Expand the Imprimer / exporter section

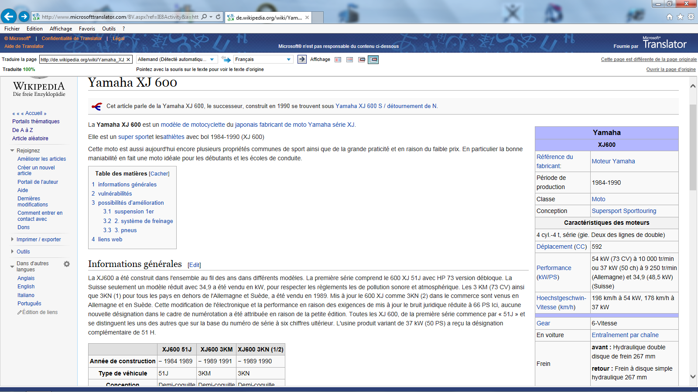(12, 239)
